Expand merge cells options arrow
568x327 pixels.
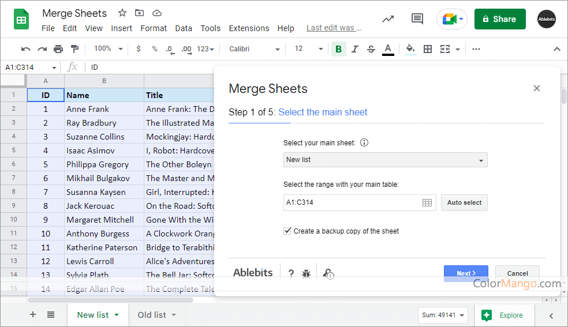tap(458, 49)
